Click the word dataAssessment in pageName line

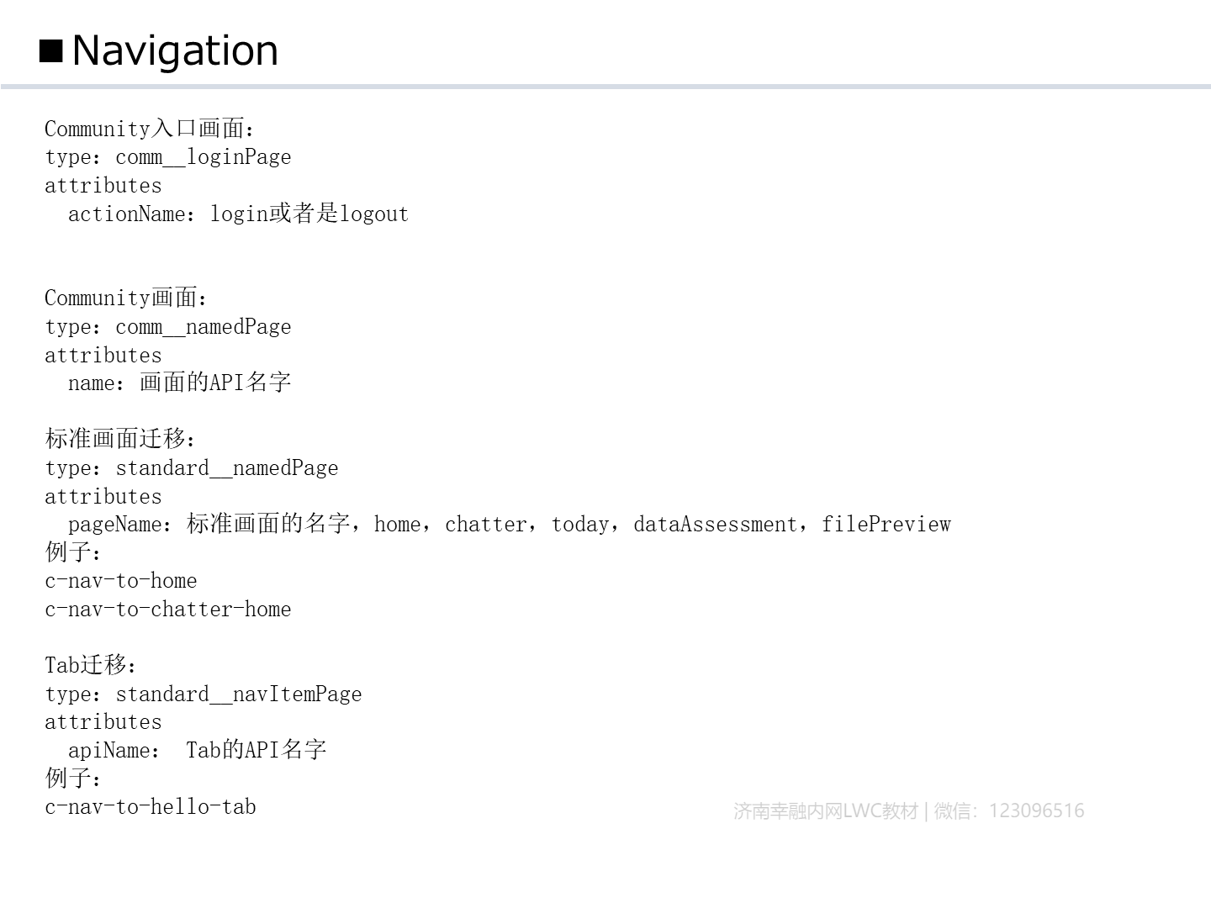[714, 525]
